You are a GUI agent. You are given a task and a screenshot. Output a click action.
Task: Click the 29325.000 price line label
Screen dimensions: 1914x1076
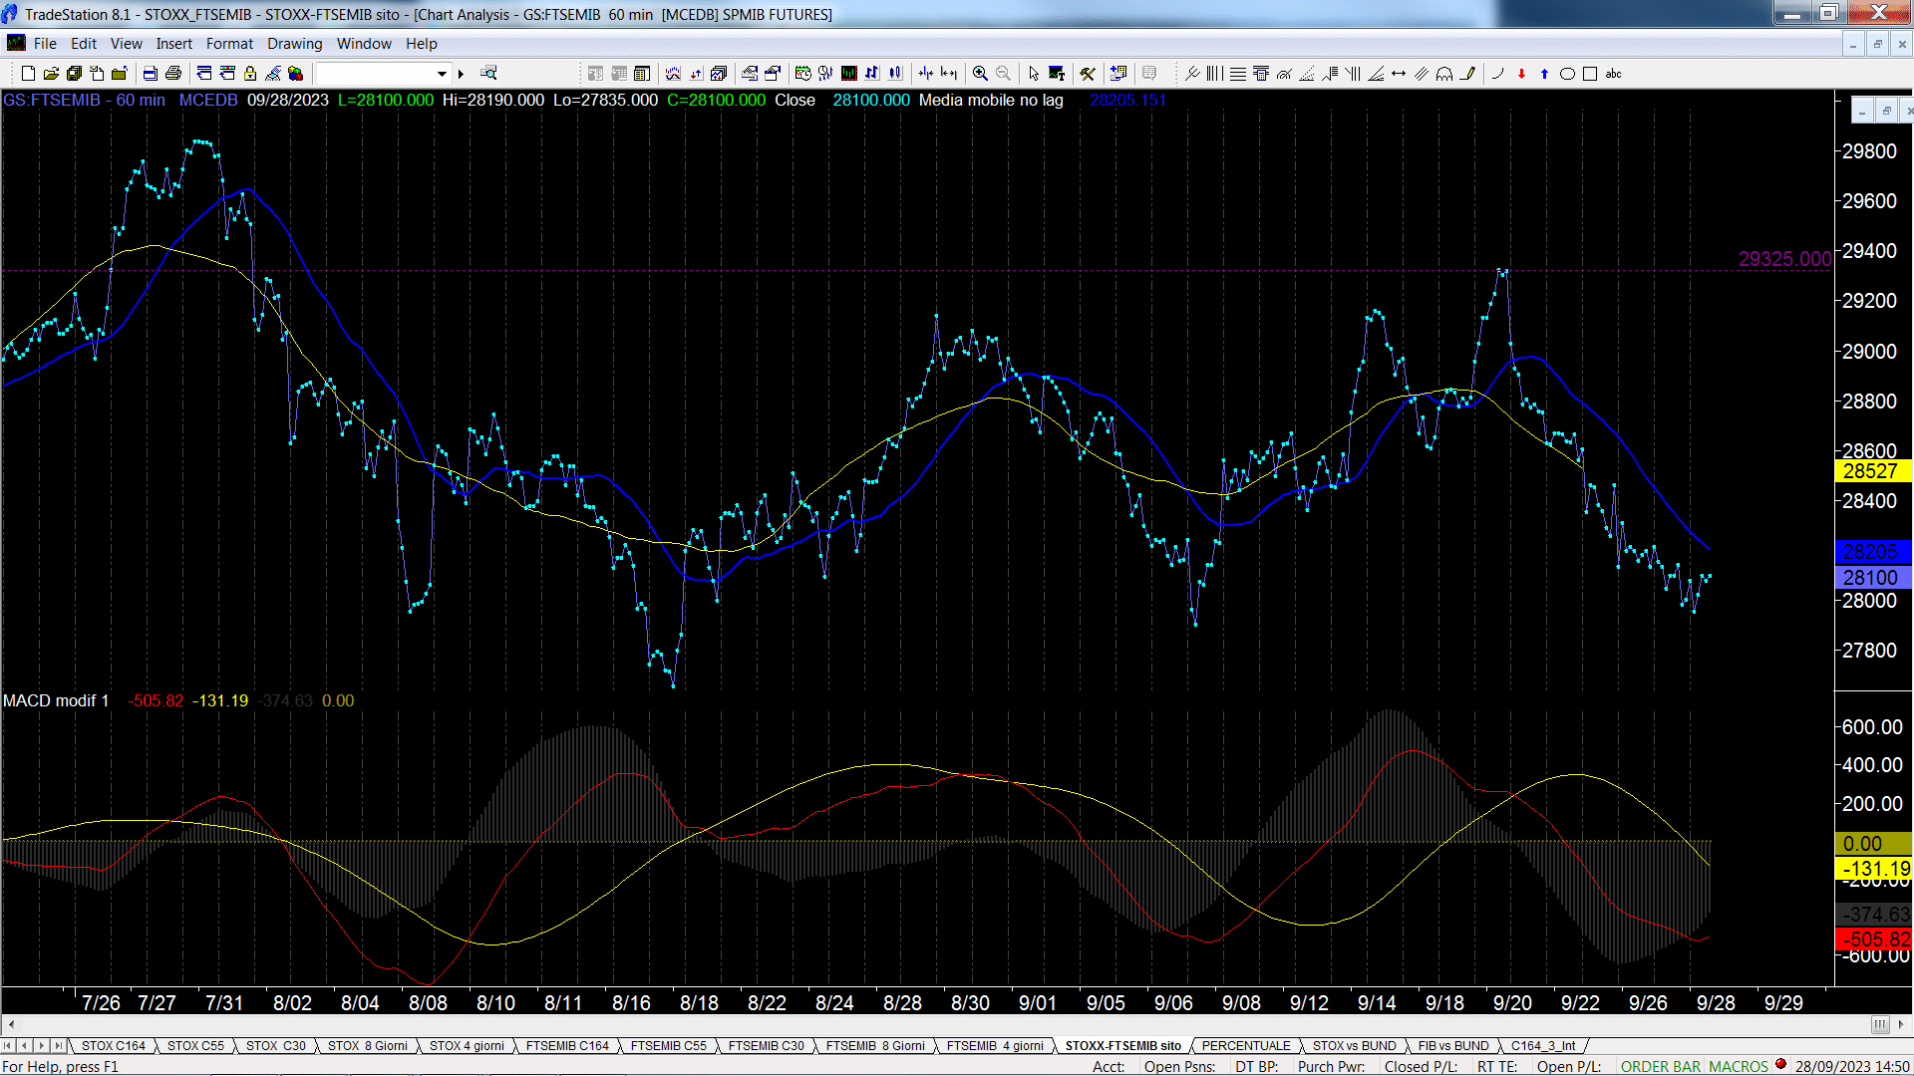click(x=1784, y=259)
